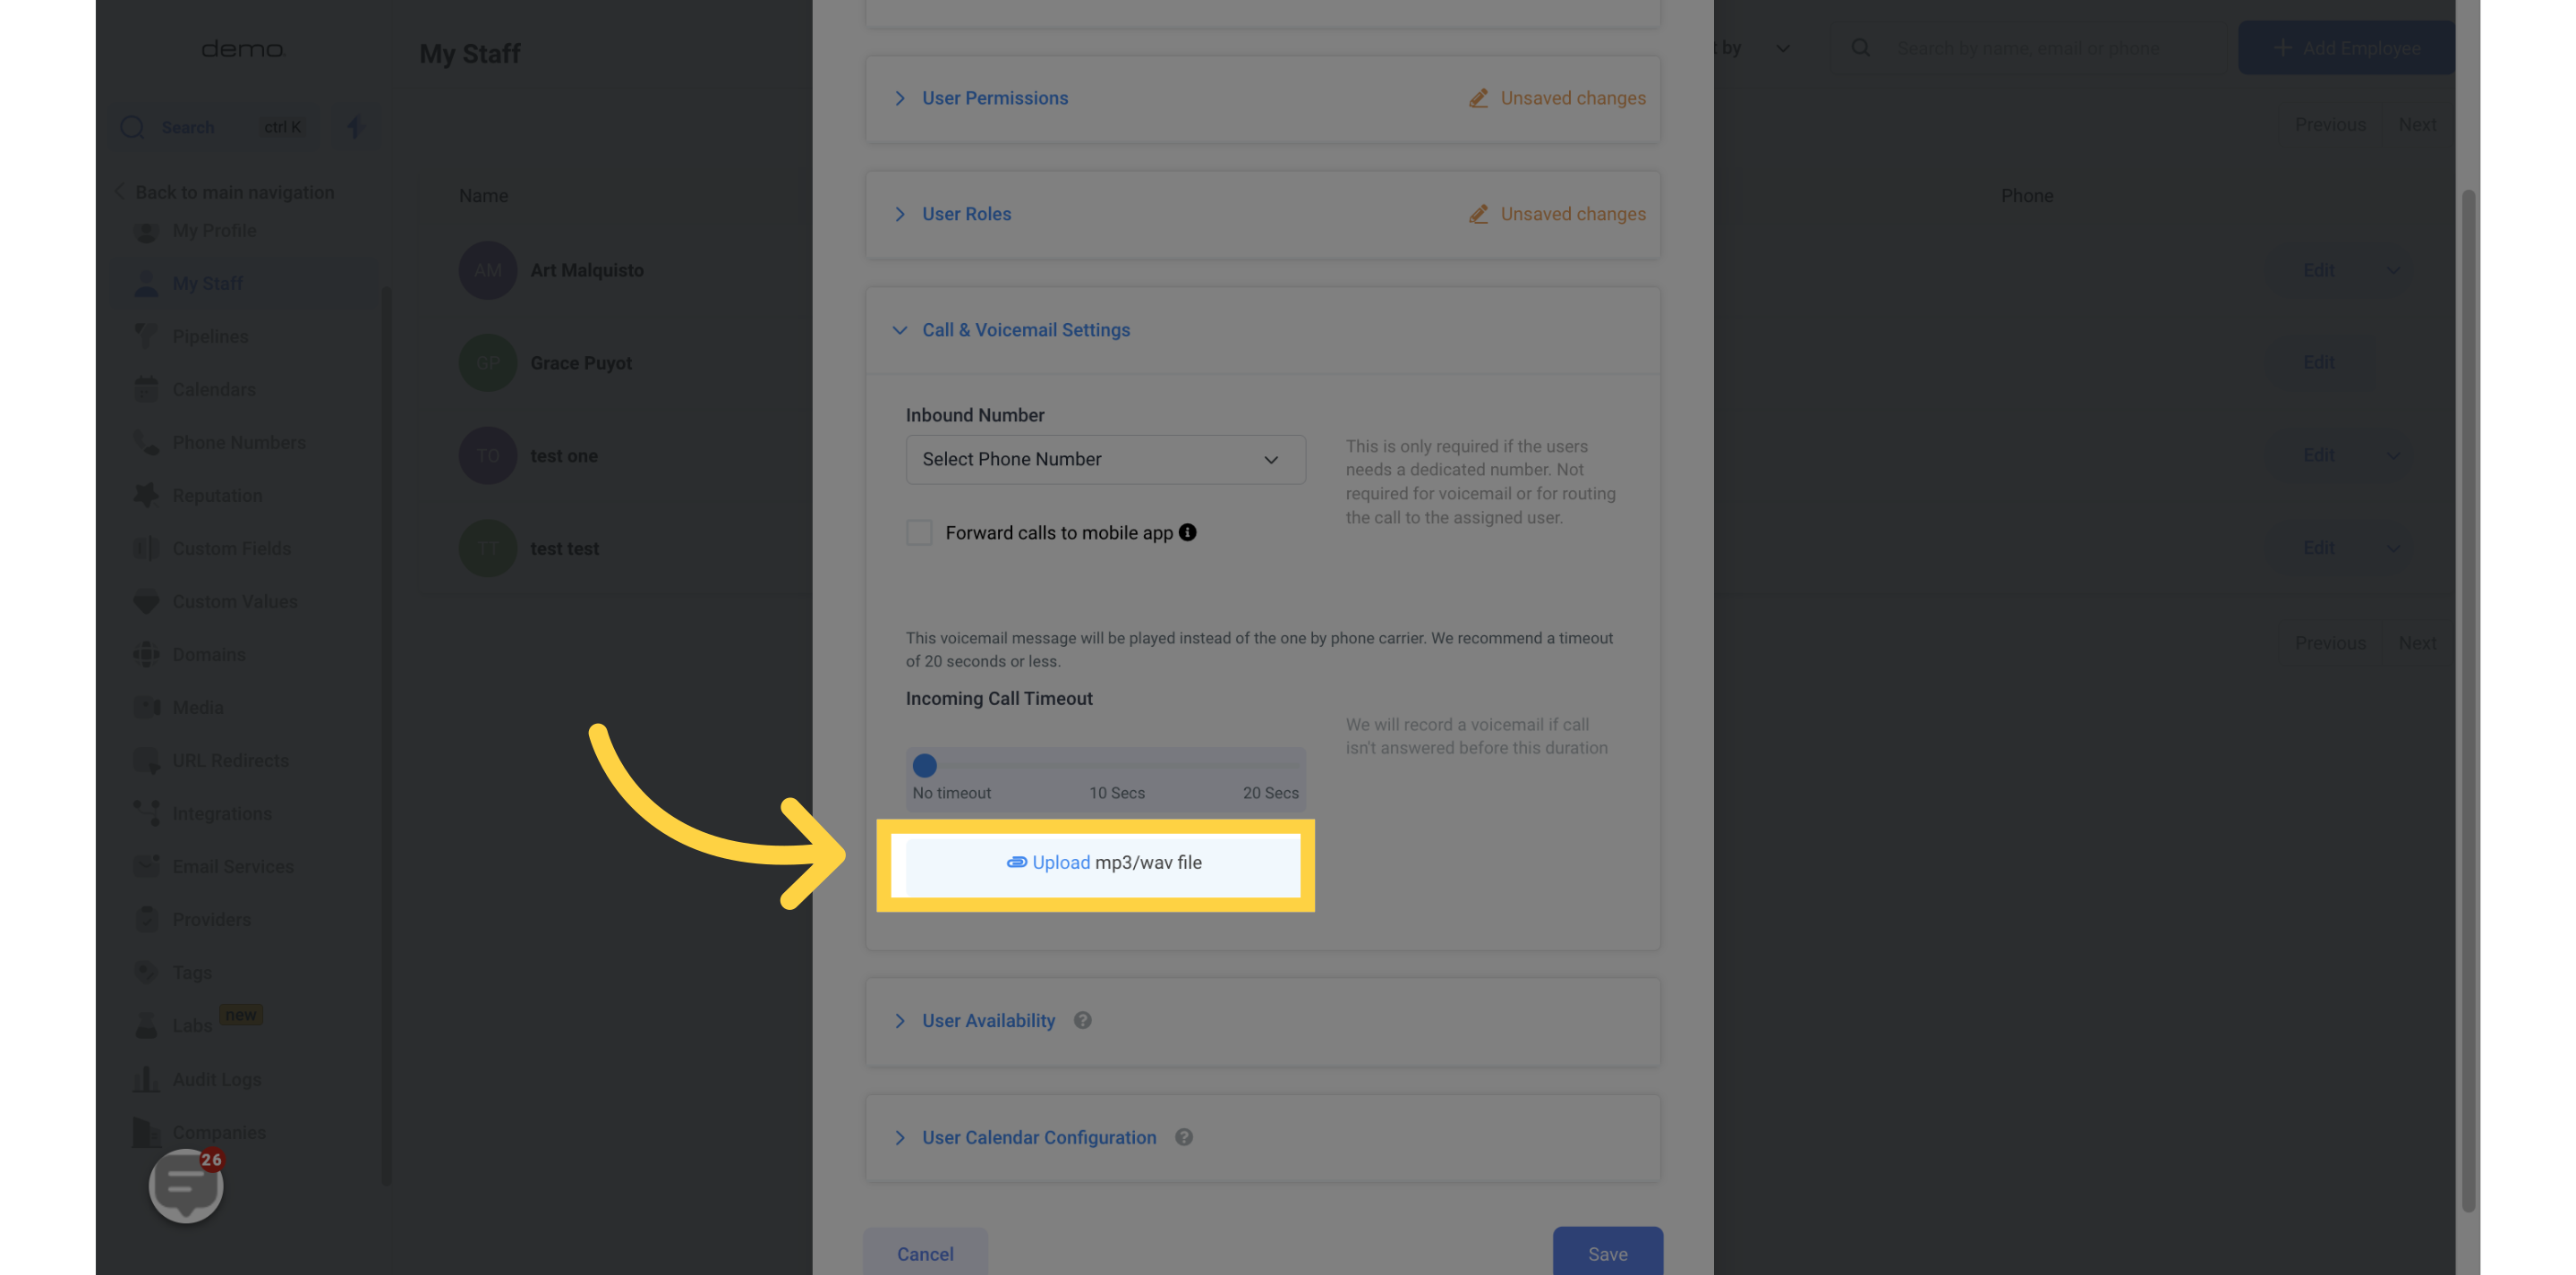Click the Calendars menu item in sidebar

[x=215, y=389]
